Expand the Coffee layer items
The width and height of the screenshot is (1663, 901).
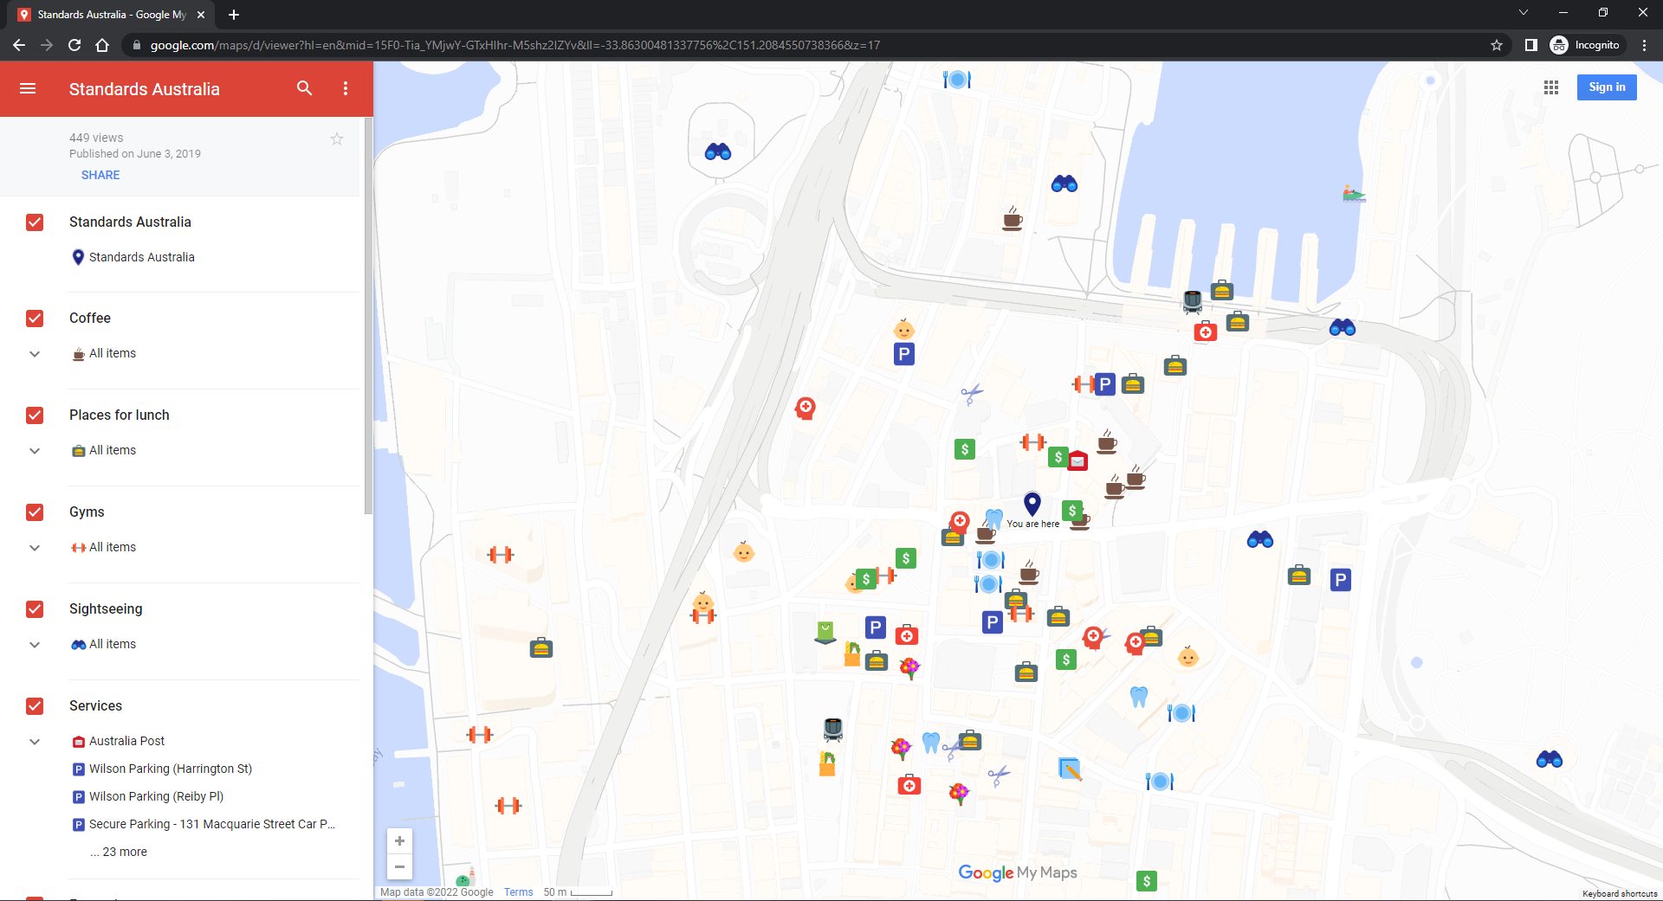35,354
